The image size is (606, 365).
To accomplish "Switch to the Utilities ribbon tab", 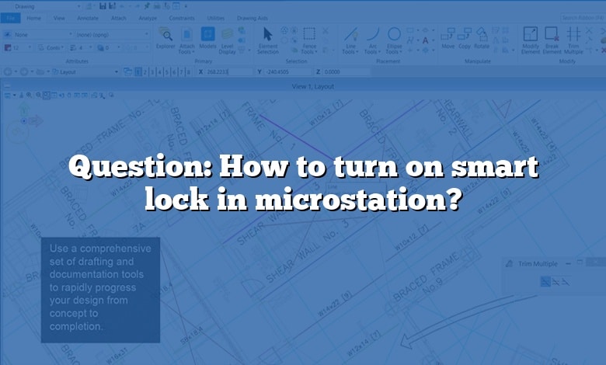I will pos(216,18).
